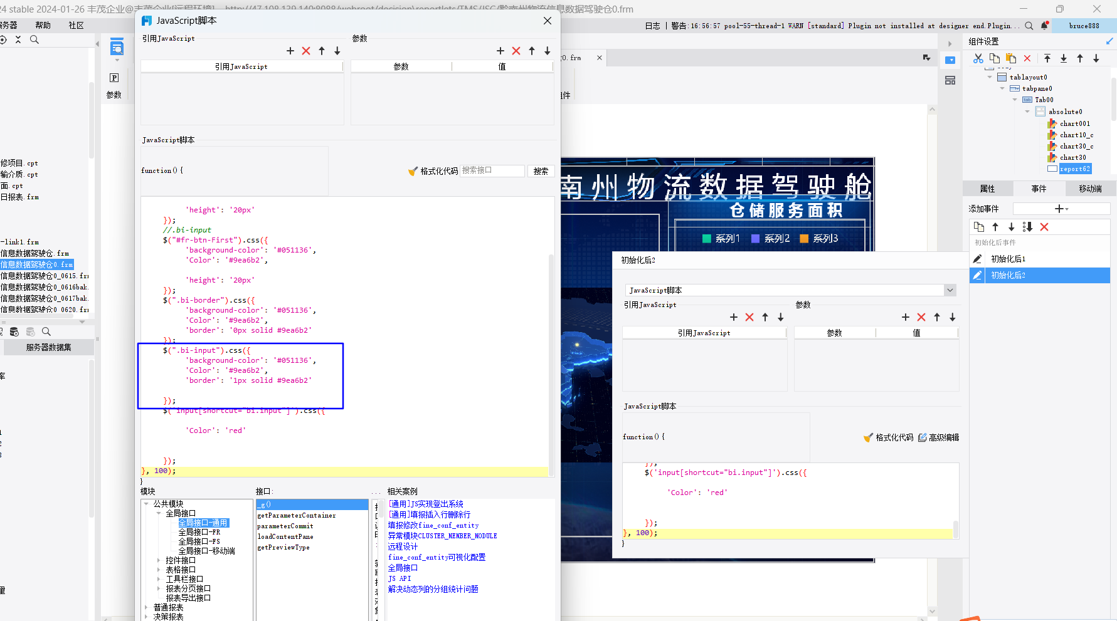The height and width of the screenshot is (621, 1117).
Task: Edit 初始化后1 via its pencil icon
Action: point(977,259)
